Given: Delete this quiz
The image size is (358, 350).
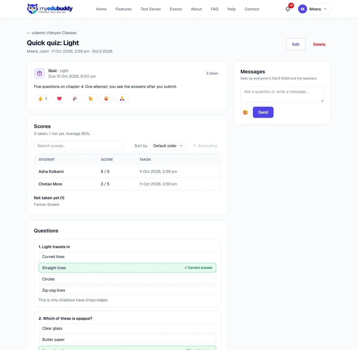Looking at the screenshot, I should pos(319,44).
